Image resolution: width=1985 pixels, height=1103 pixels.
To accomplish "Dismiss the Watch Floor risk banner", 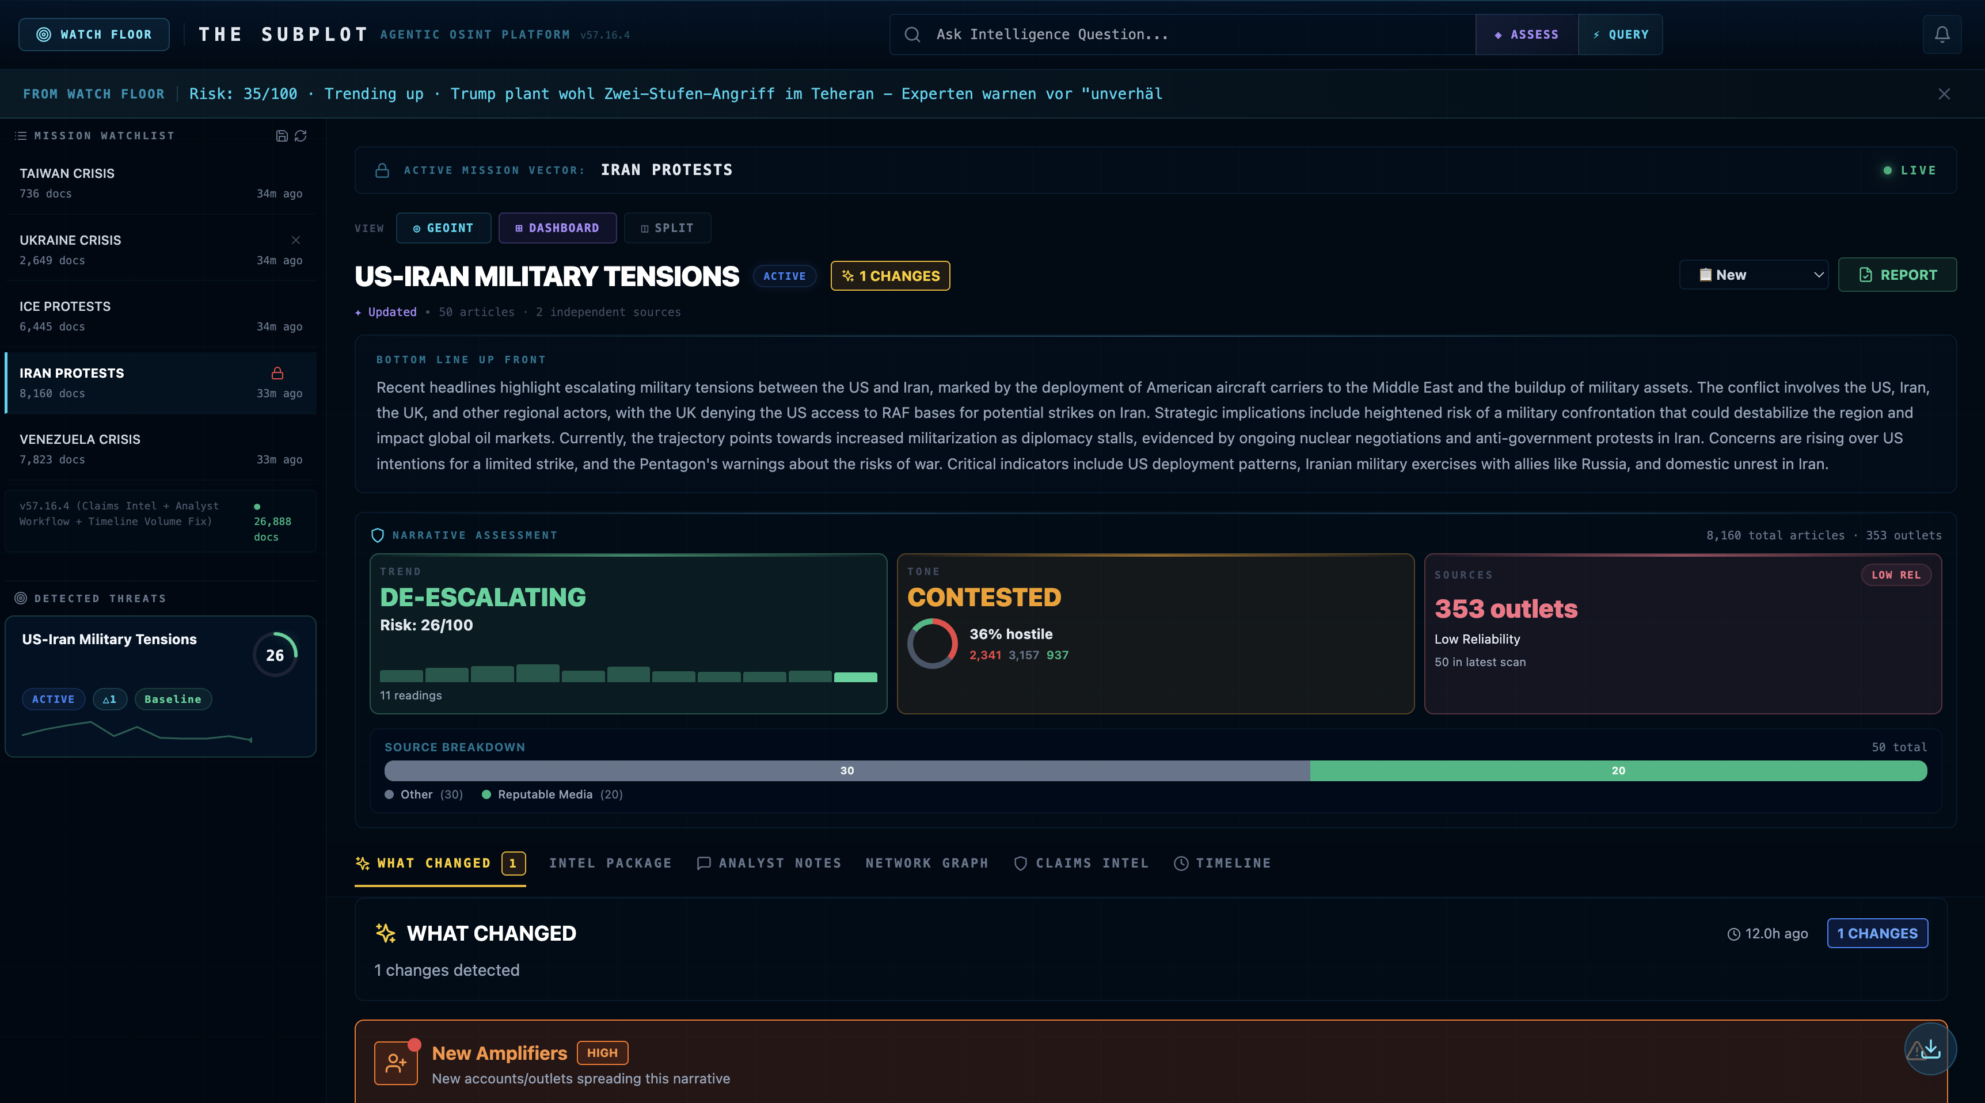I will [x=1944, y=94].
